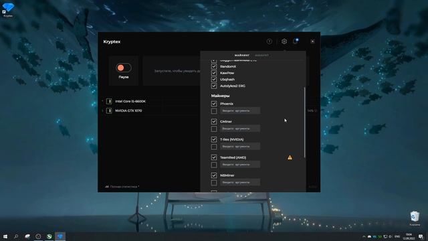Click the NVIDIA GTX 1070 status icon
This screenshot has height=241, width=428.
point(109,110)
